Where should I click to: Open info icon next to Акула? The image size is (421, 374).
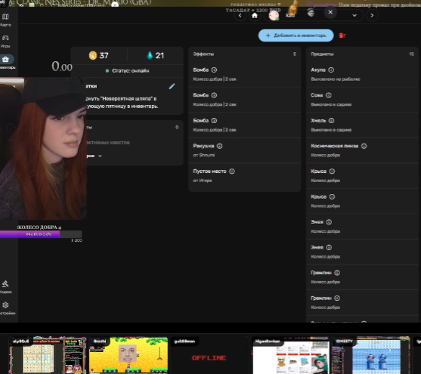(x=331, y=70)
